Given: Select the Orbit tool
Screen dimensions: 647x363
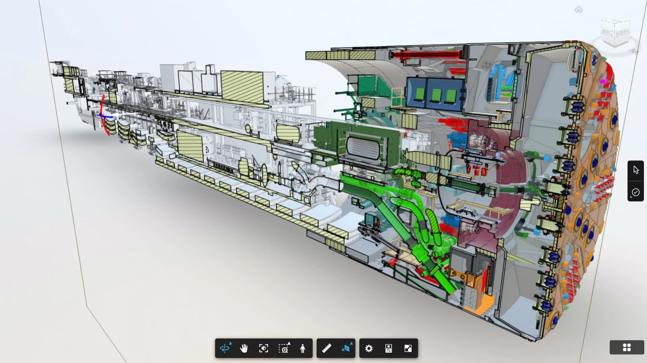Looking at the screenshot, I should [224, 349].
